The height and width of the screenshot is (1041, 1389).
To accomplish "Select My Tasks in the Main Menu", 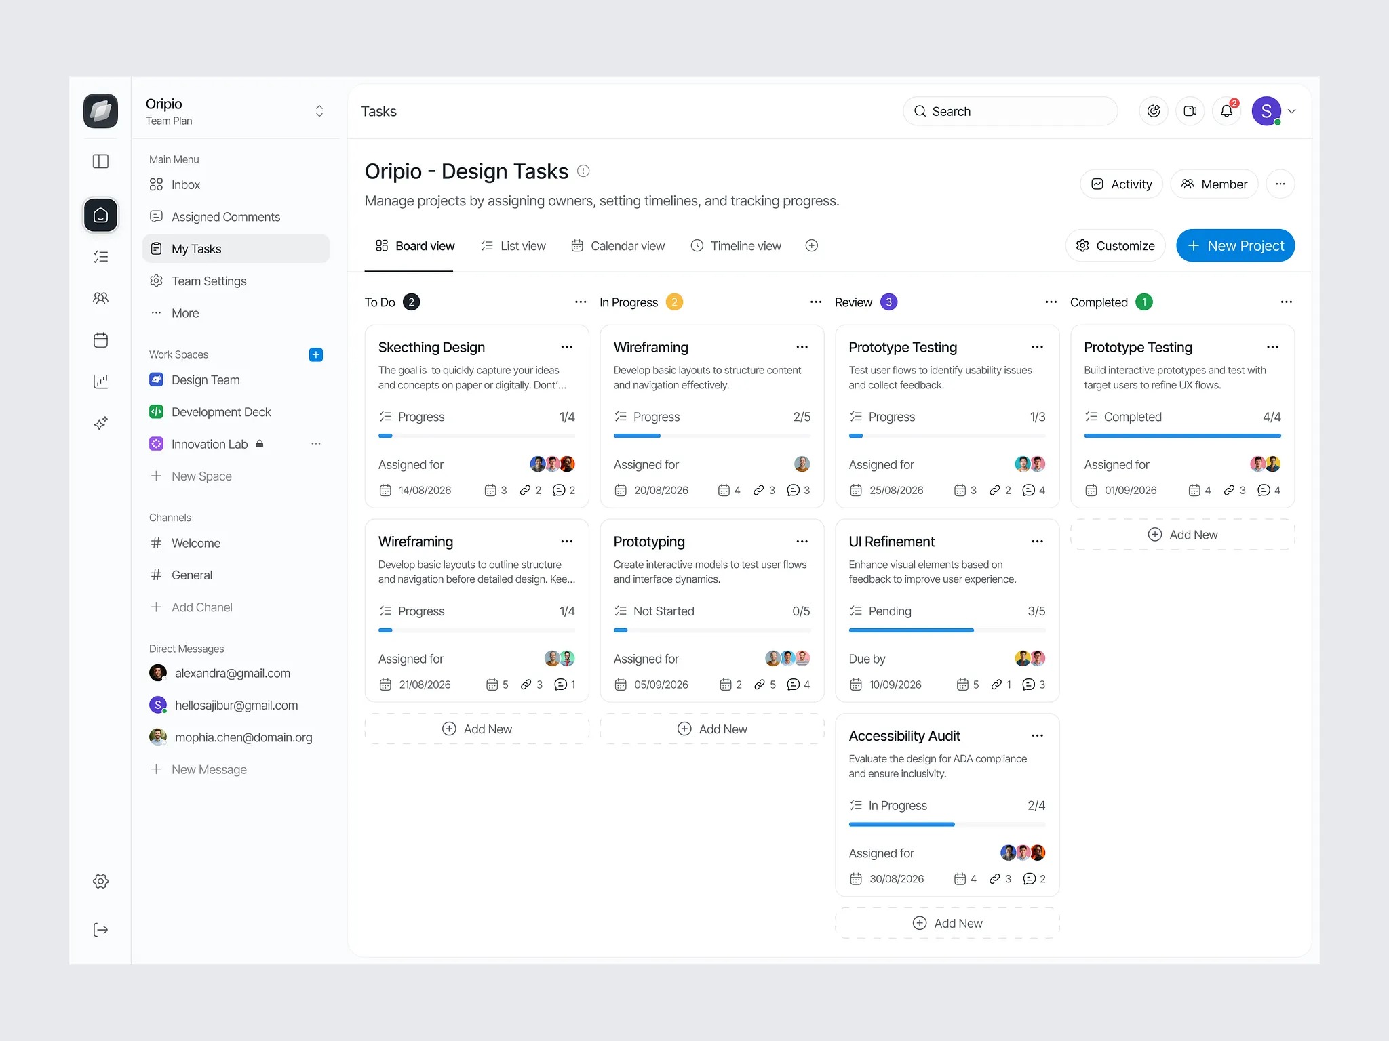I will 236,249.
